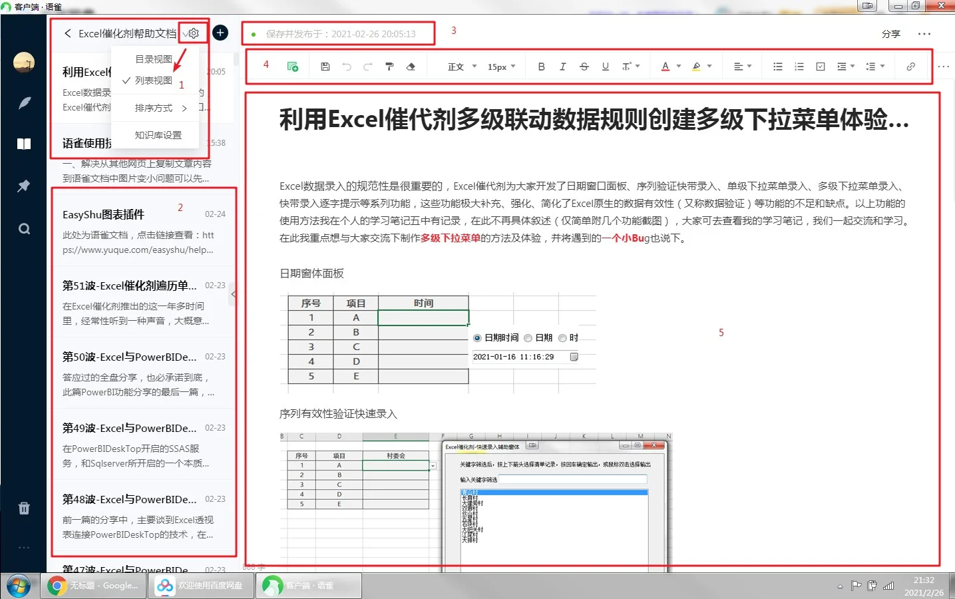Expand the highlight color picker arrow
The width and height of the screenshot is (955, 599).
[709, 67]
